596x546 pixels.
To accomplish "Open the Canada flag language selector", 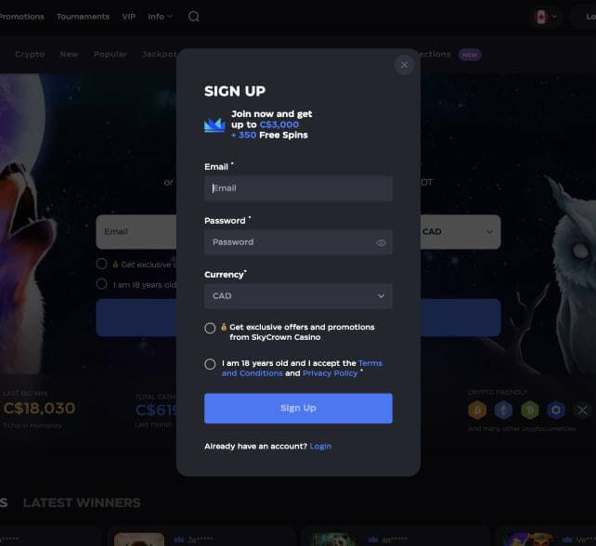I will click(x=546, y=17).
